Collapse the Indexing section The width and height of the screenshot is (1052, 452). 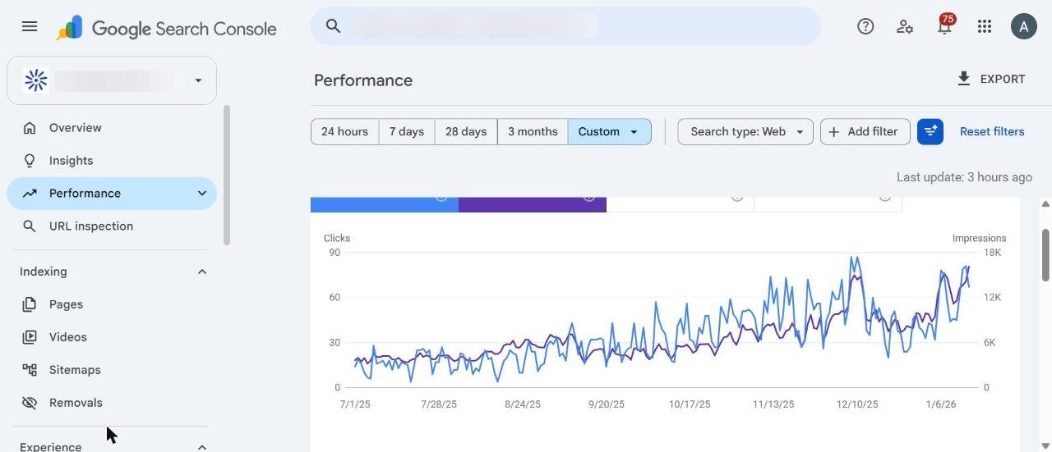pyautogui.click(x=202, y=272)
